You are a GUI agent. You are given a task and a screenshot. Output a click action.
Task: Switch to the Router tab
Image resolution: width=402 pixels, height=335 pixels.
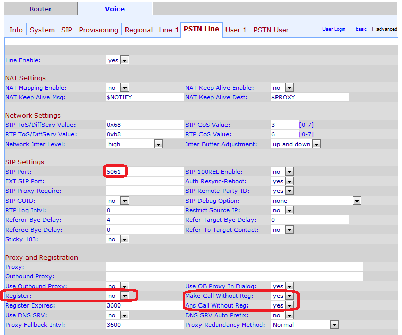(40, 9)
